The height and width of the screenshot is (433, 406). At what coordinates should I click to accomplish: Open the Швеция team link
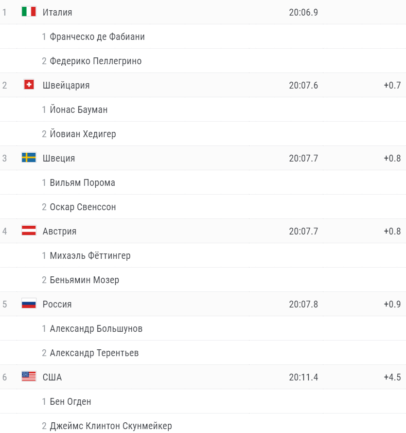point(59,158)
